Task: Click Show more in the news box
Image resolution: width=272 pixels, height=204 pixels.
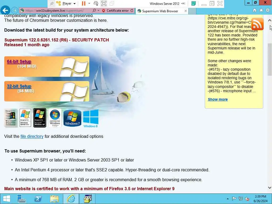Action: point(218,99)
